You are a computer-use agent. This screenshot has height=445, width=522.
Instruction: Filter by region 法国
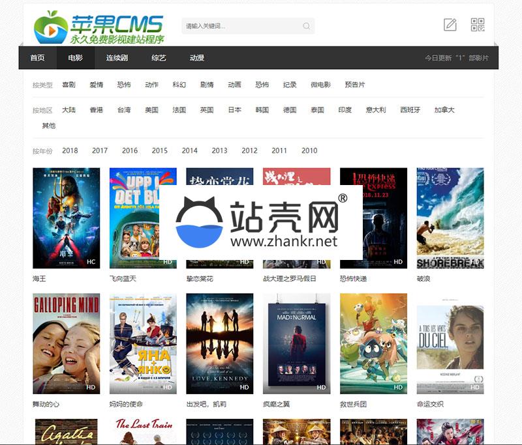[179, 110]
